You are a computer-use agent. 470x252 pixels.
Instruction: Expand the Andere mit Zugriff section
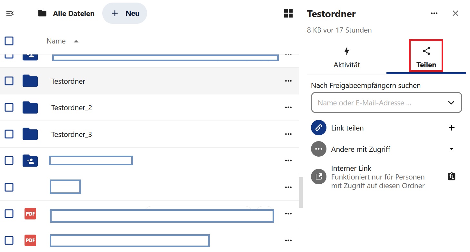tap(452, 149)
